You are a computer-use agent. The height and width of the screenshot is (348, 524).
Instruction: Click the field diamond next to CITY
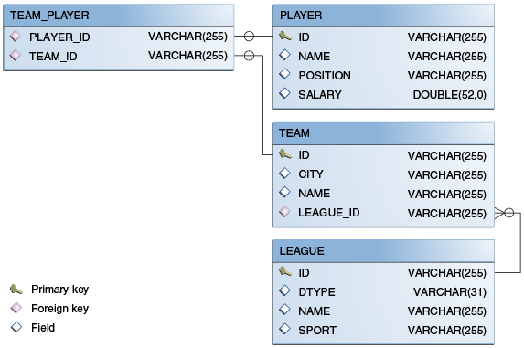click(284, 173)
